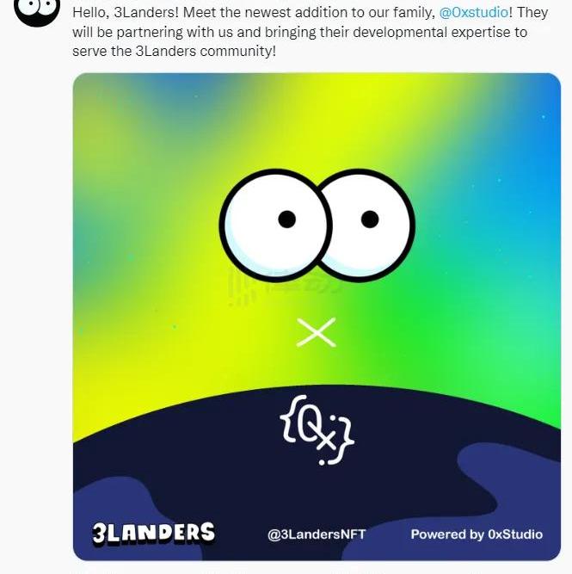Open the @0xstudio mention link
572x574 pixels.
pyautogui.click(x=474, y=12)
